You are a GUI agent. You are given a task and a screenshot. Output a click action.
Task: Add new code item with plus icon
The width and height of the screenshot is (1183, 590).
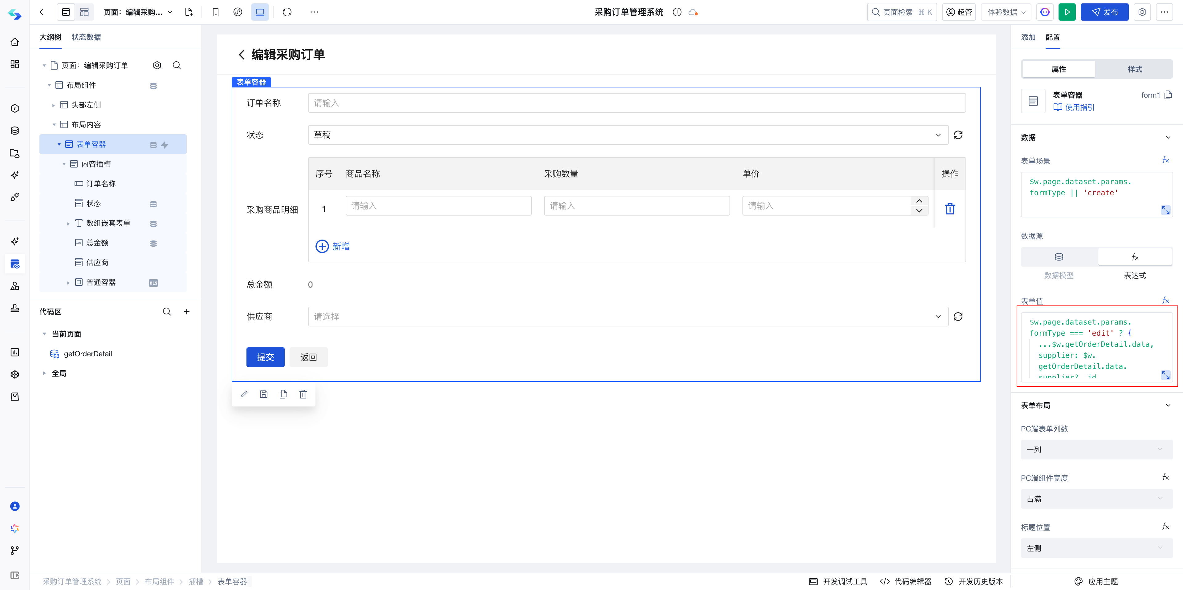[186, 311]
